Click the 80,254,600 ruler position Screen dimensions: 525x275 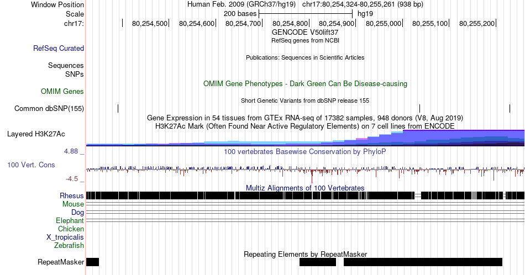coord(197,23)
